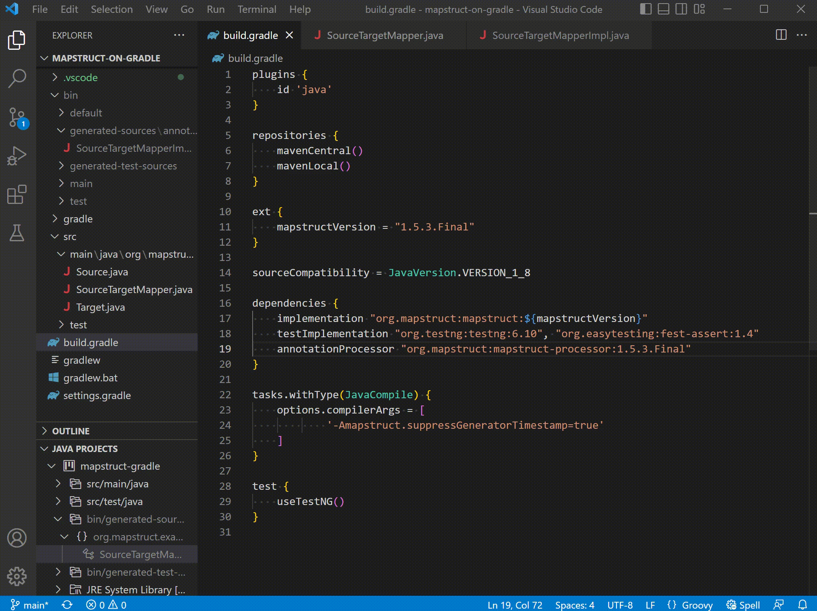Open the Source Control view

[x=17, y=117]
